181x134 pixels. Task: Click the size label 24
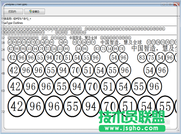3,50
